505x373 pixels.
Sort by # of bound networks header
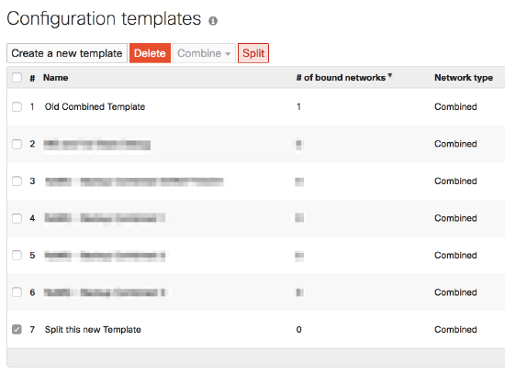(341, 78)
